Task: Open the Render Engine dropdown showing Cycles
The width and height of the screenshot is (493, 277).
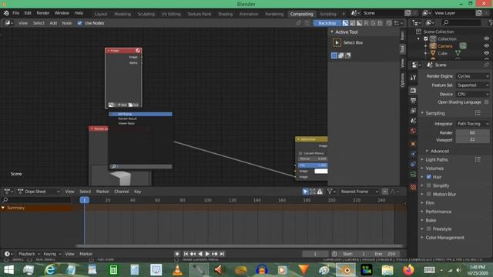Action: pyautogui.click(x=473, y=76)
